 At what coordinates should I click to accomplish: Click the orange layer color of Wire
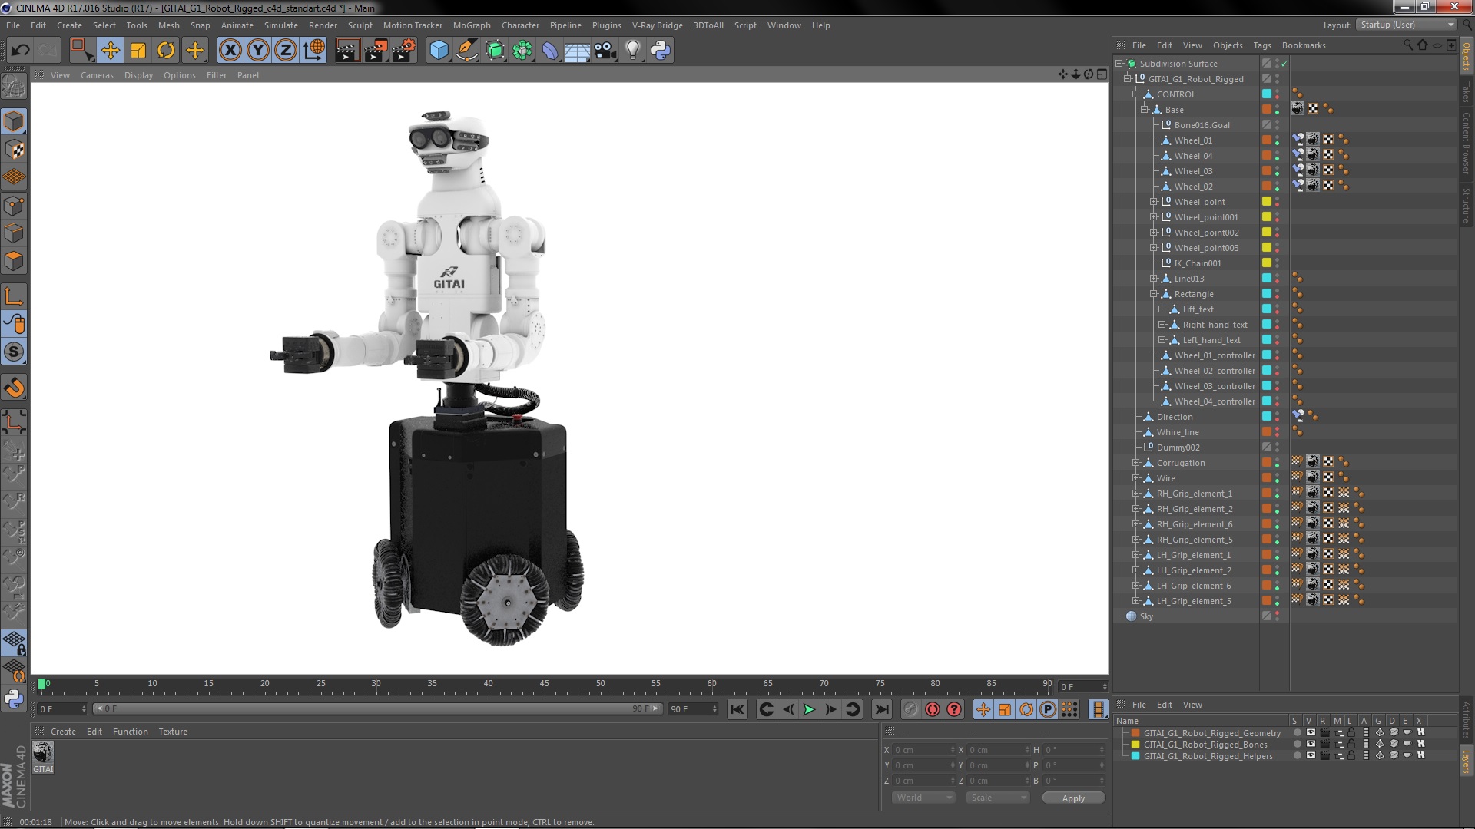tap(1267, 478)
